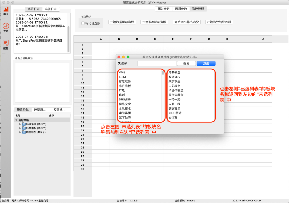
Task: Click the 关键字 search input field
Action: click(156, 63)
